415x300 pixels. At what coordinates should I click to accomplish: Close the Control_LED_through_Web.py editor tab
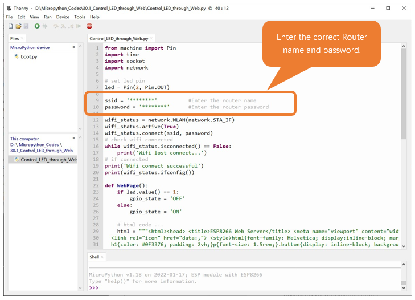[151, 38]
